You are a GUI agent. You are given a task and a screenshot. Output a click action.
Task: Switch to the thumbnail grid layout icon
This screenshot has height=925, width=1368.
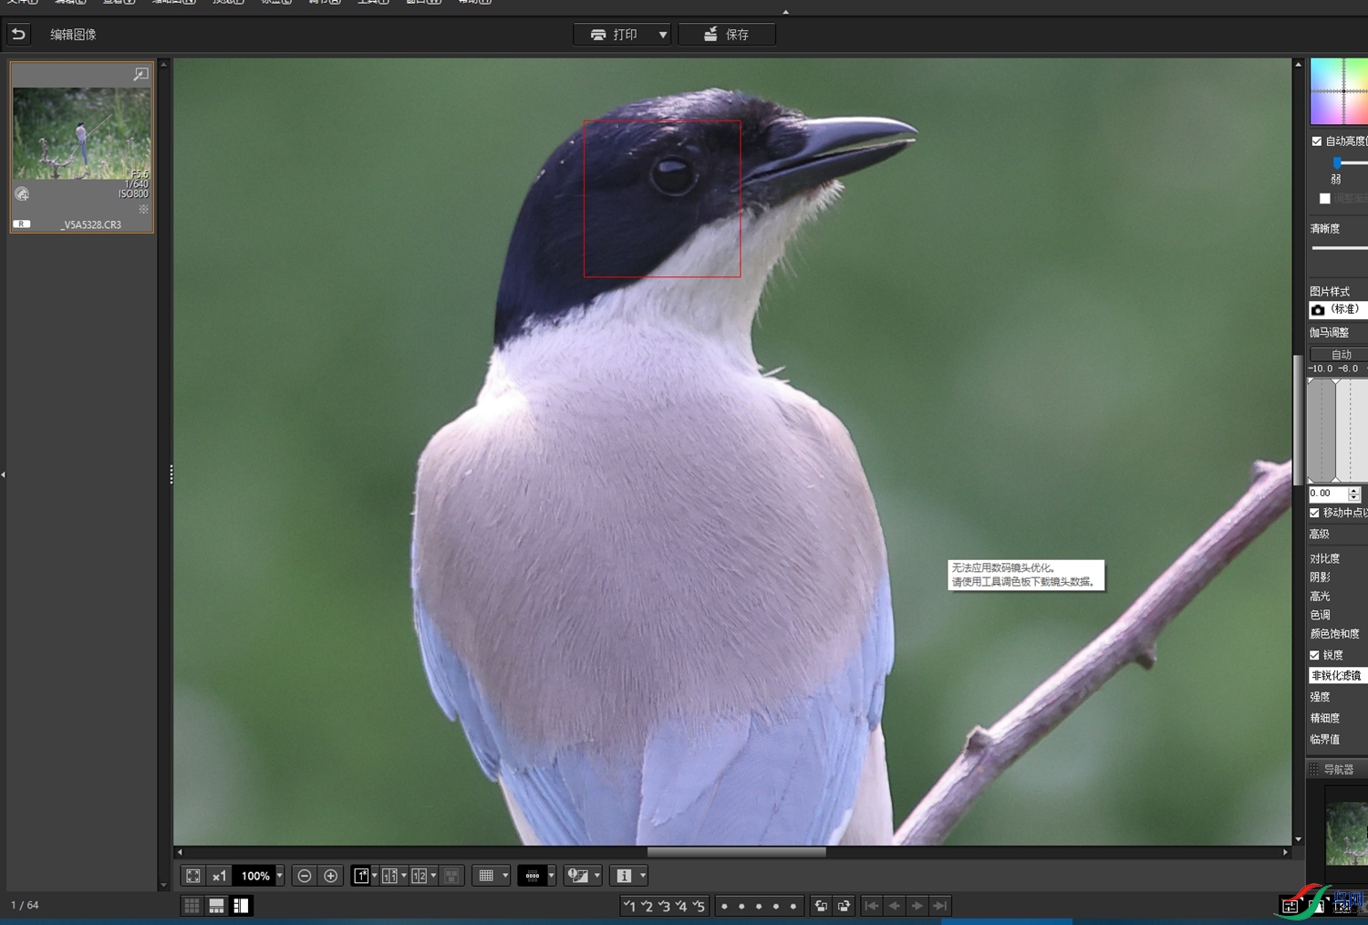point(192,906)
